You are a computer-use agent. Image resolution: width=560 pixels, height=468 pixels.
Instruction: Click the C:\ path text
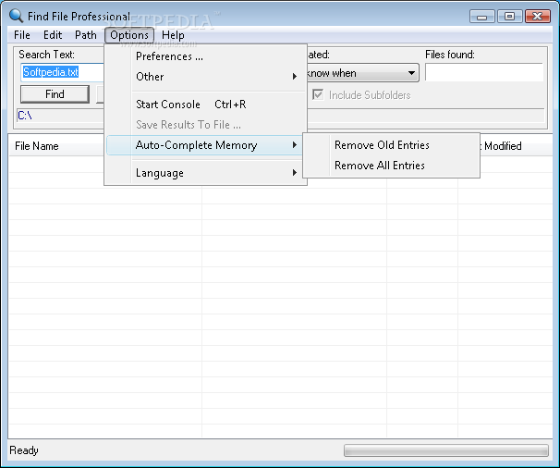(25, 116)
